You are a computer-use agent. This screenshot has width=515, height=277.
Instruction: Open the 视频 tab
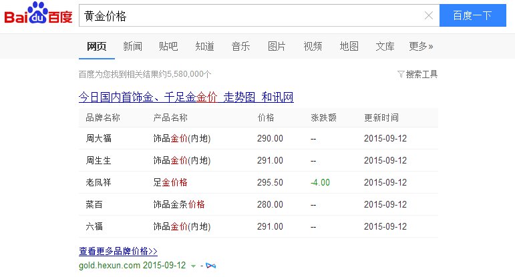point(313,46)
